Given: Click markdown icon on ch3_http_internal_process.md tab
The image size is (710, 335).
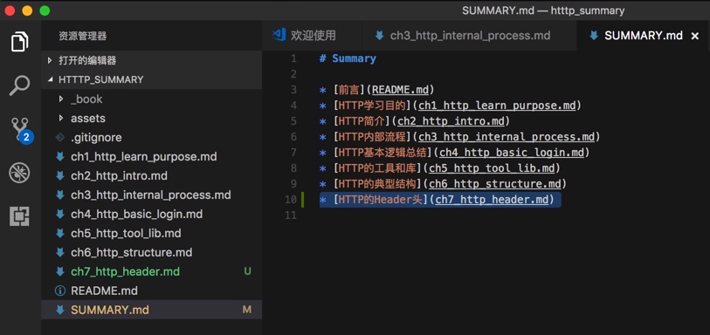Looking at the screenshot, I should pyautogui.click(x=379, y=36).
